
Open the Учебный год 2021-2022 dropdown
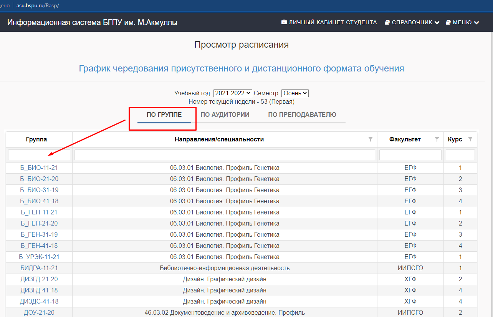point(232,93)
